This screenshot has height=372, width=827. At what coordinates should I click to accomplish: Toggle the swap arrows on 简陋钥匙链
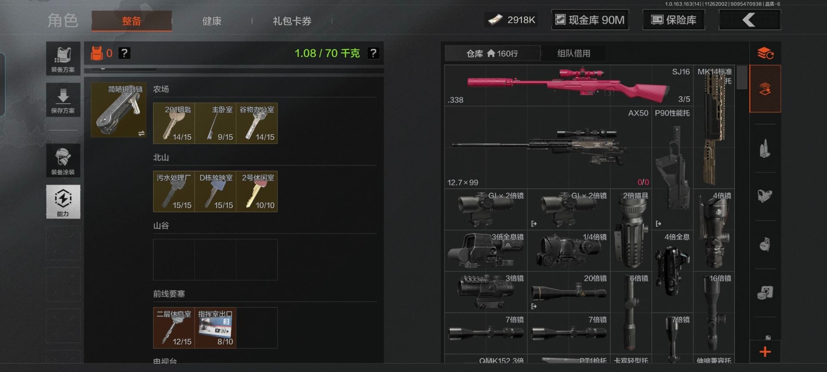point(141,133)
